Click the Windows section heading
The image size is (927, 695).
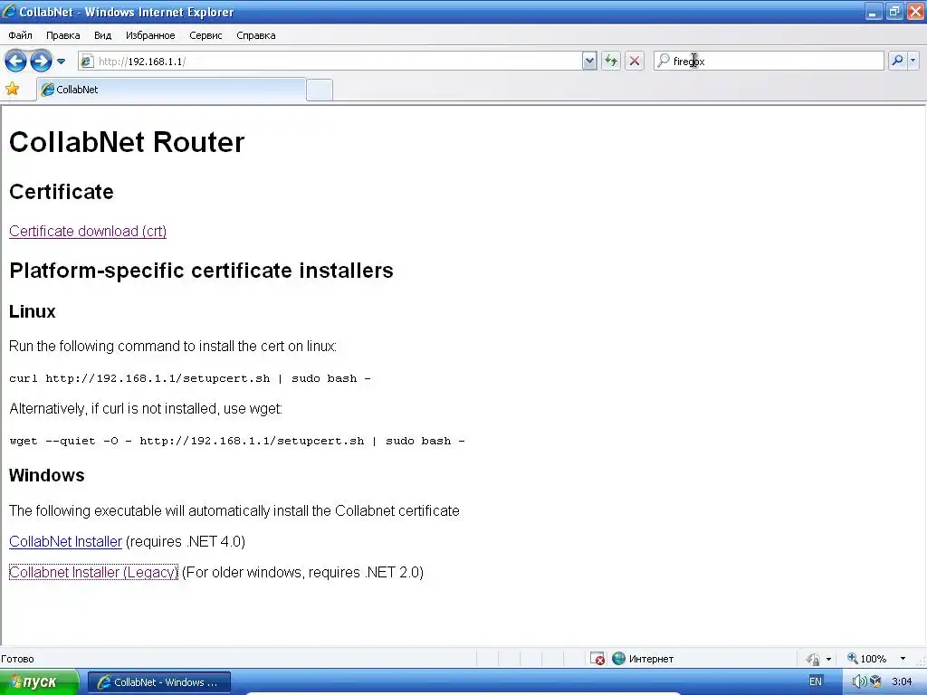tap(47, 475)
